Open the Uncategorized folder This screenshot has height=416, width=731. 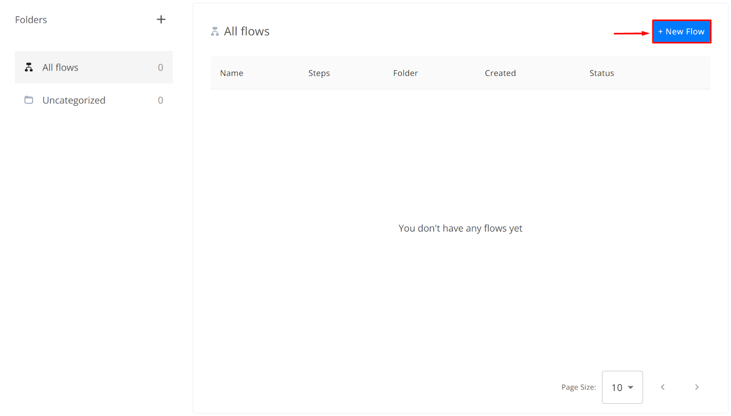pyautogui.click(x=94, y=100)
